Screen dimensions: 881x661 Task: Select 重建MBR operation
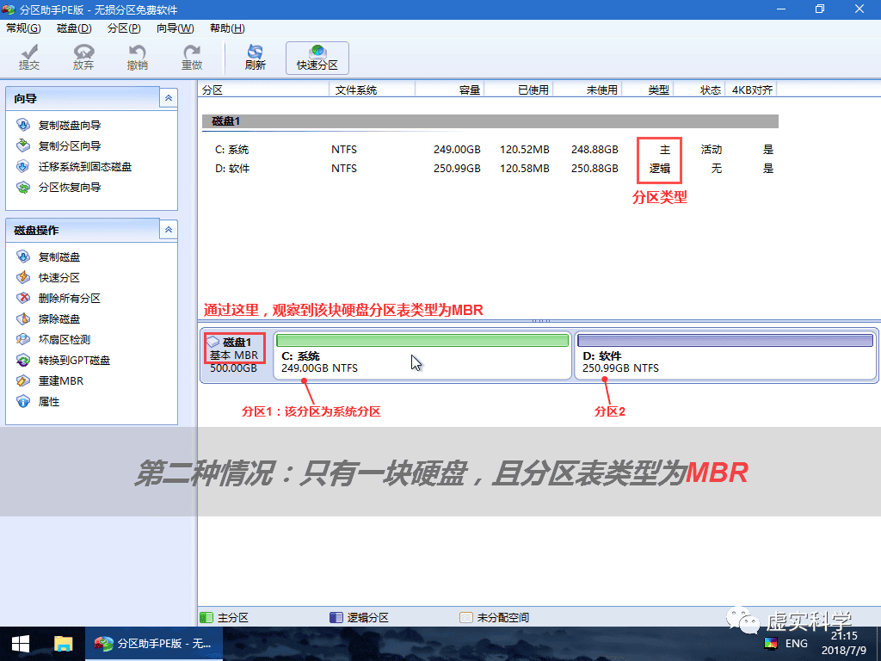50,380
